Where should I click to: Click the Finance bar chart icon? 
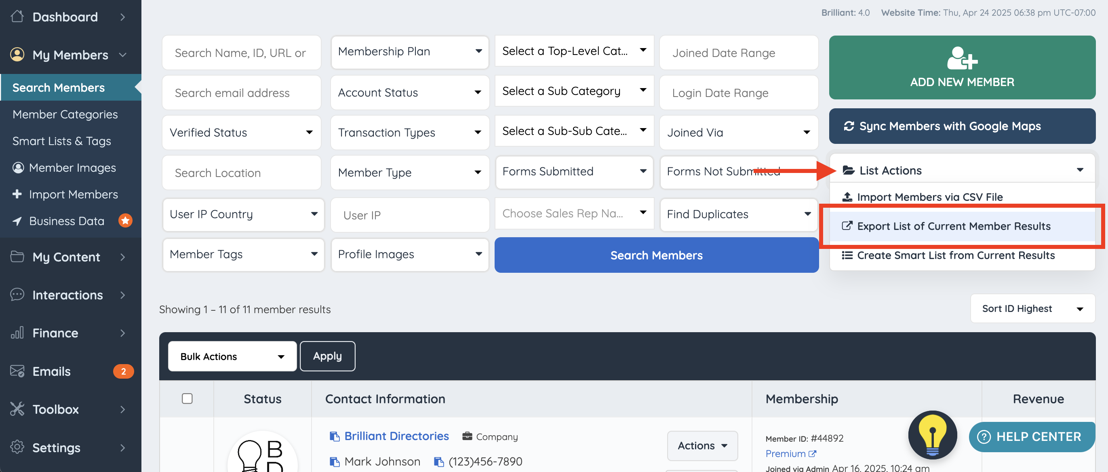click(17, 333)
